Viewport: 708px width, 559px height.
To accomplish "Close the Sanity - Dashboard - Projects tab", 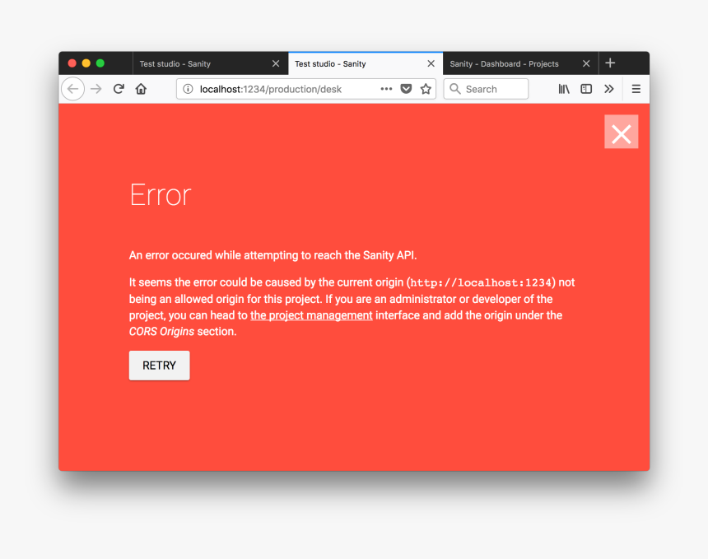I will point(586,63).
